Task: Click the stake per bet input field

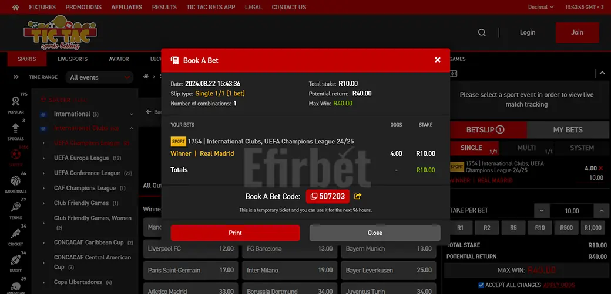Action: point(572,211)
